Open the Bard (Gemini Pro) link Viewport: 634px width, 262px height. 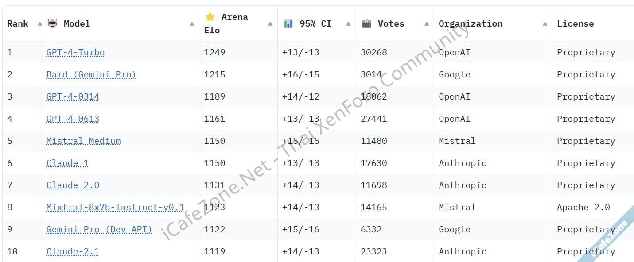(91, 74)
